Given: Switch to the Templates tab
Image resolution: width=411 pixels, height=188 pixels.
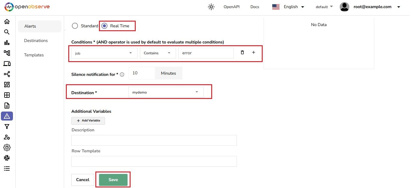Looking at the screenshot, I should click(x=34, y=55).
